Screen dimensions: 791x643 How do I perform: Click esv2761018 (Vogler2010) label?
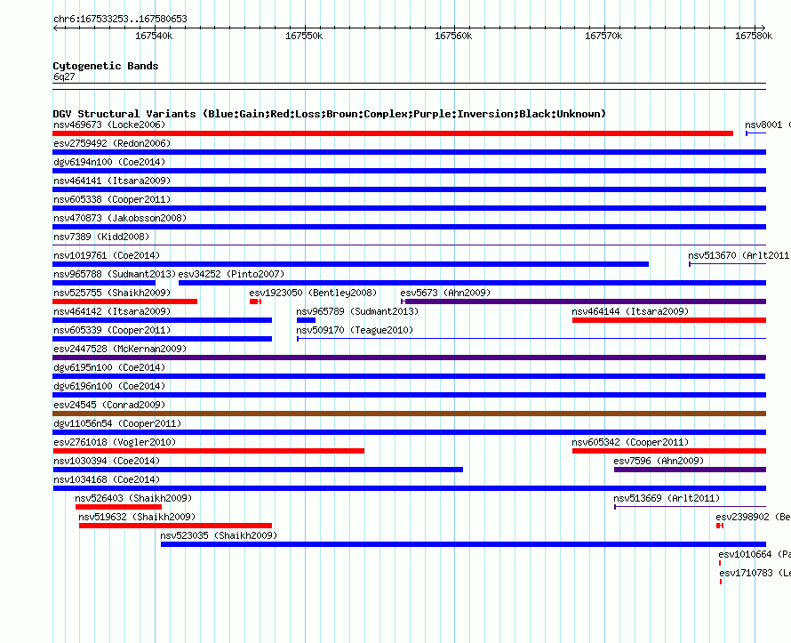coord(115,442)
